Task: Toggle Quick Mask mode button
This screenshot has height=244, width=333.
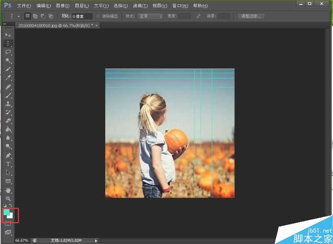Action: 8,224
